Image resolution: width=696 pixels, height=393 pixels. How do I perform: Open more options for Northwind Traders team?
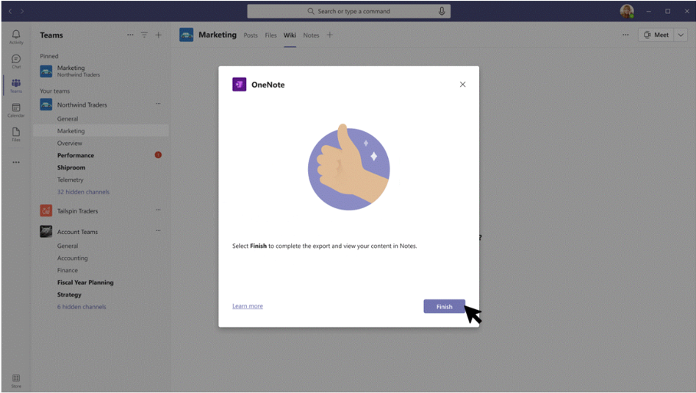pos(158,104)
